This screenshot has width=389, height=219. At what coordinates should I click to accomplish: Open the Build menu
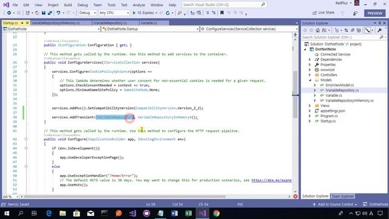67,5
